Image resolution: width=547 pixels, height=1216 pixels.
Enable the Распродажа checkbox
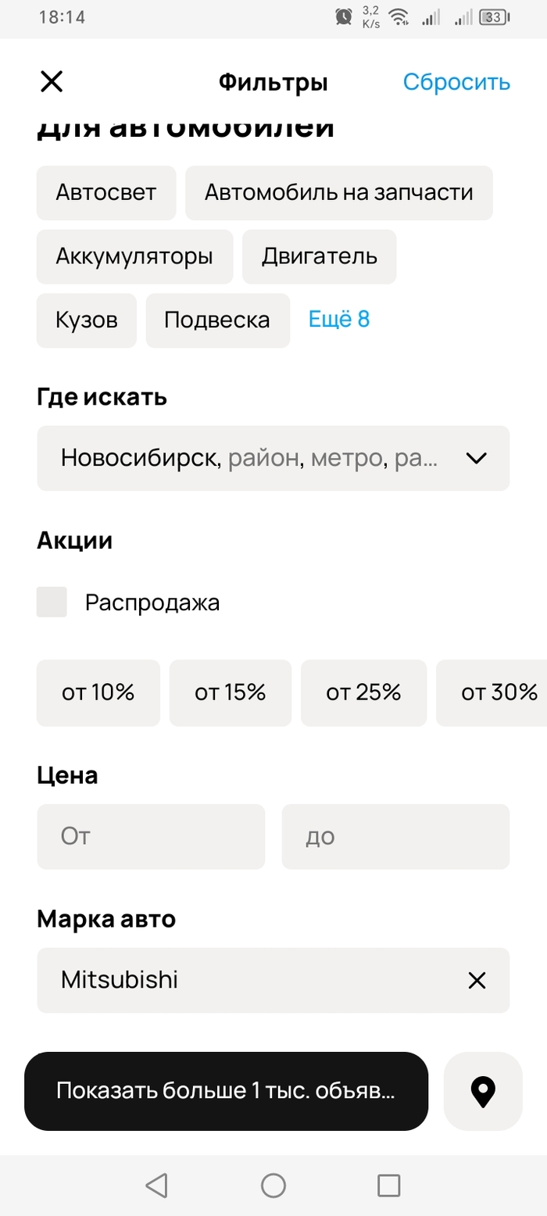[52, 603]
